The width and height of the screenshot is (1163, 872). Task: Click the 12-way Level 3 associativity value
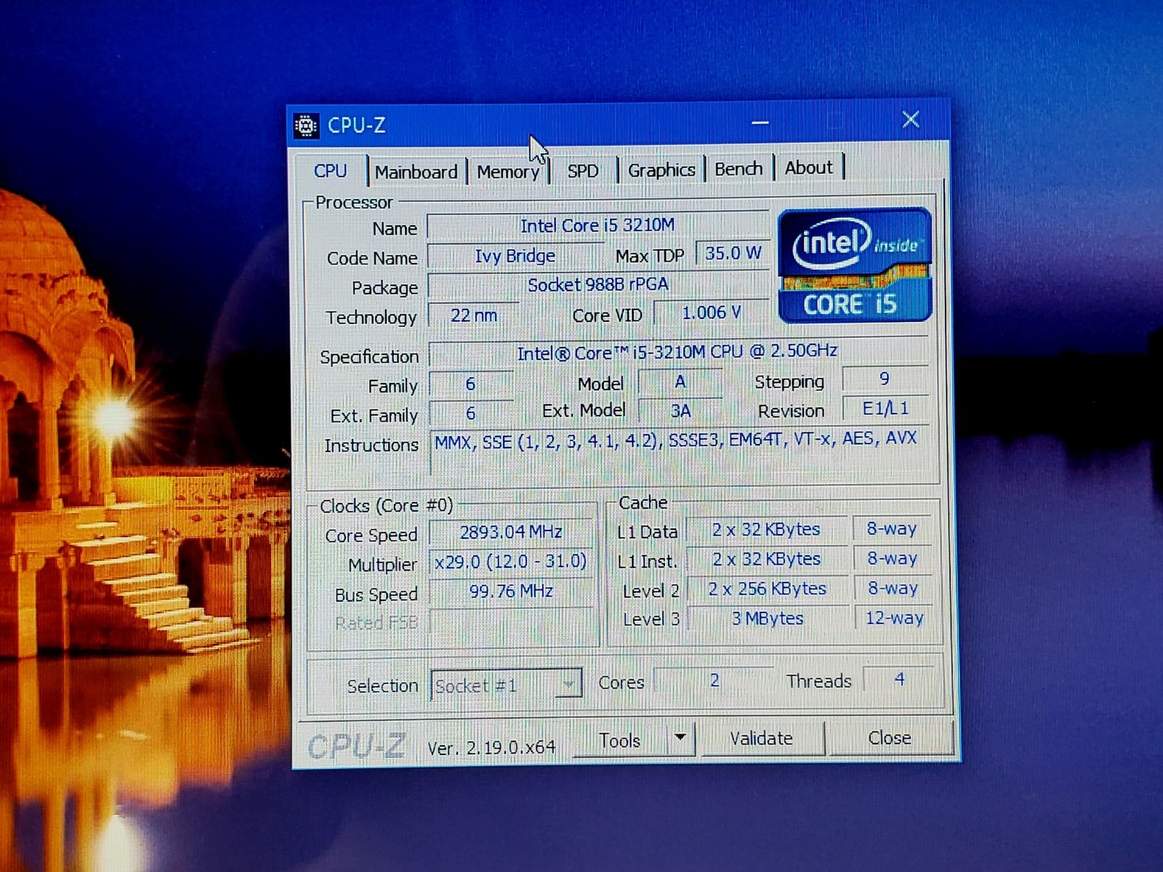pos(894,618)
